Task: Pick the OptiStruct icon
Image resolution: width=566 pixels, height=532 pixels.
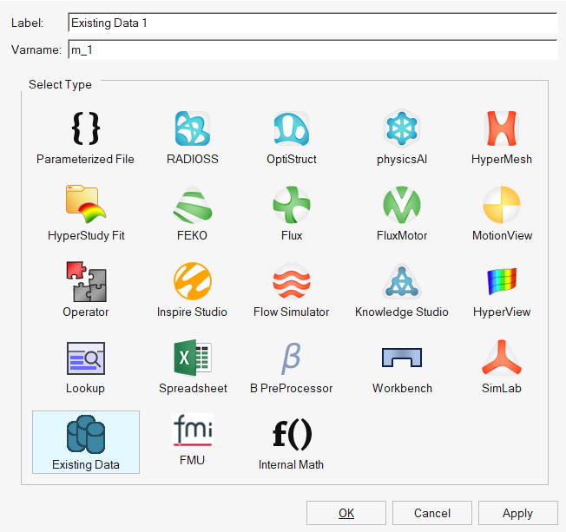Action: [x=292, y=128]
